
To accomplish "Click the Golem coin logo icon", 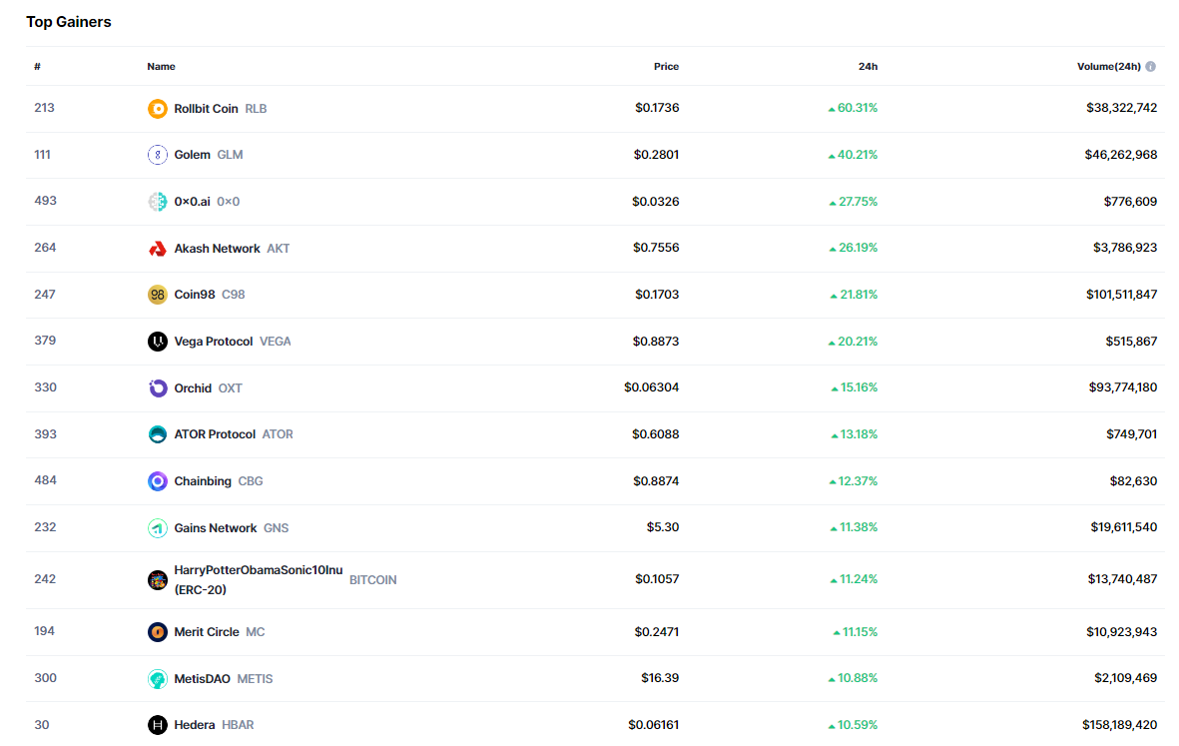I will pos(158,155).
